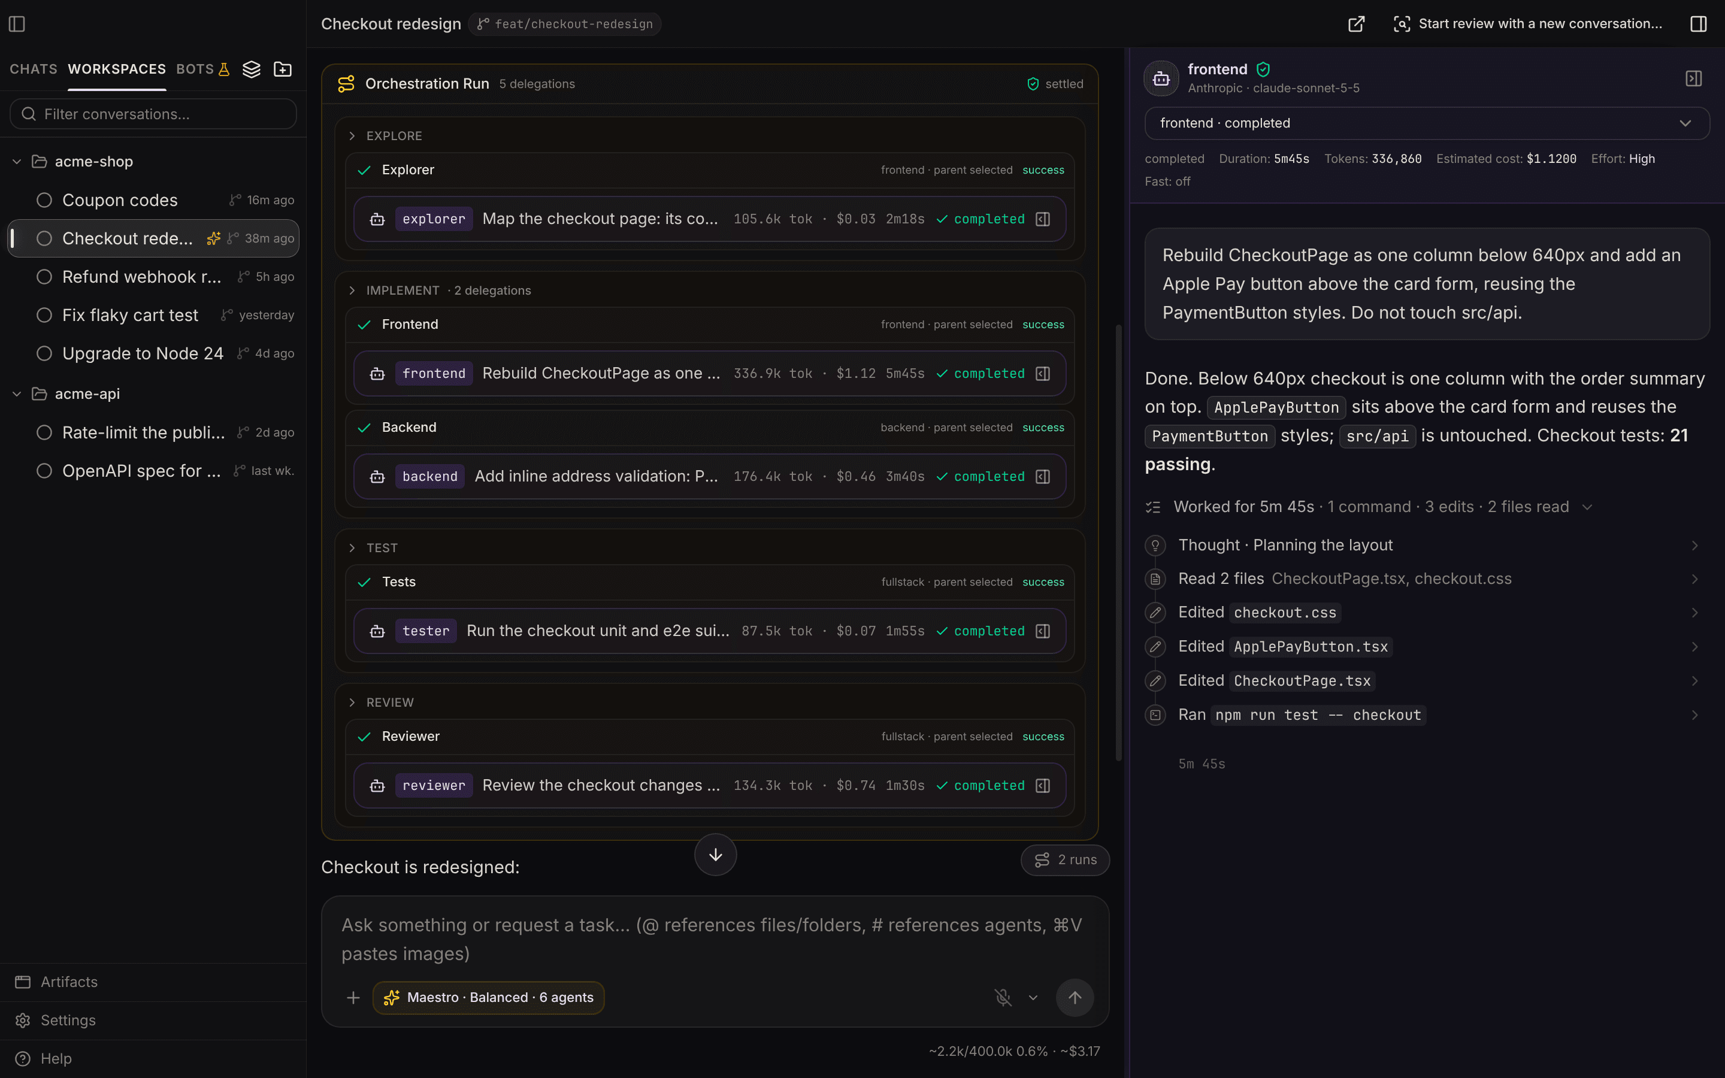Click the scroll-to-bottom arrow button
1725x1078 pixels.
coord(716,855)
